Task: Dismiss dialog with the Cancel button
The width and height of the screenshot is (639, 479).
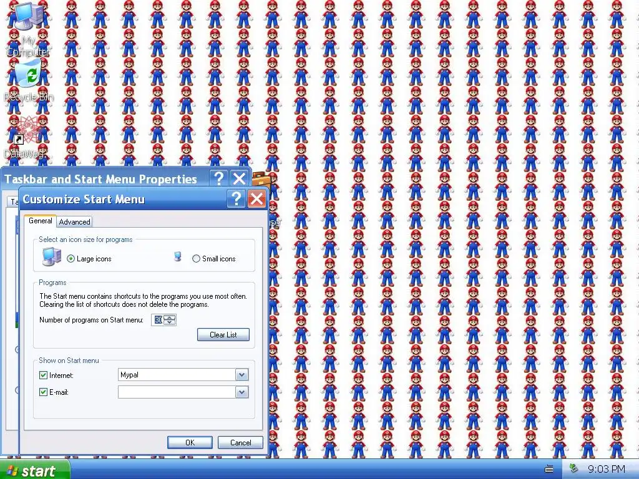Action: click(240, 442)
